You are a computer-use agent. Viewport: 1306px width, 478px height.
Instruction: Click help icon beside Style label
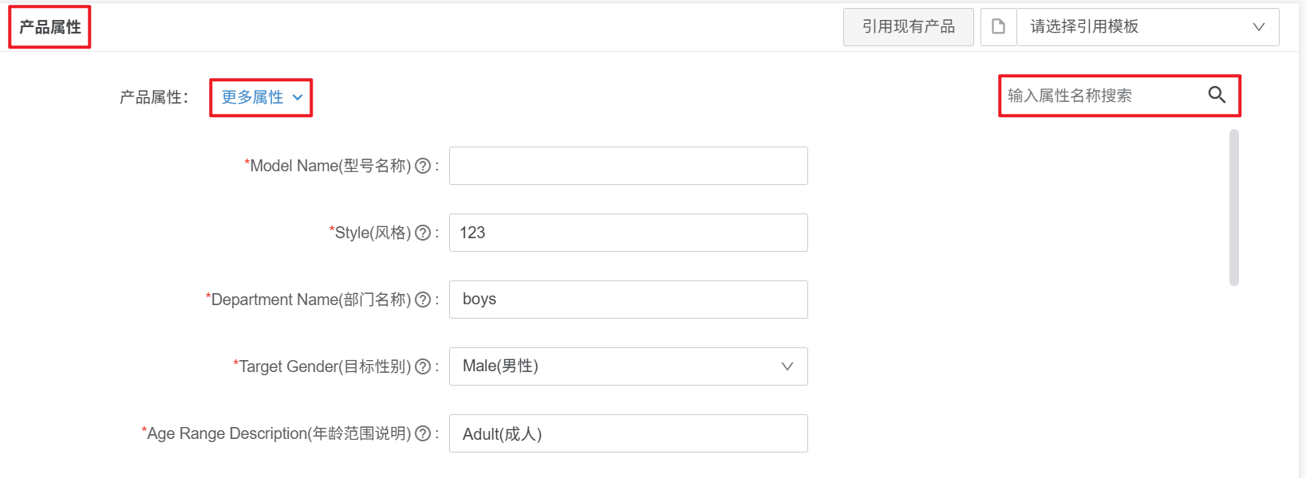424,233
